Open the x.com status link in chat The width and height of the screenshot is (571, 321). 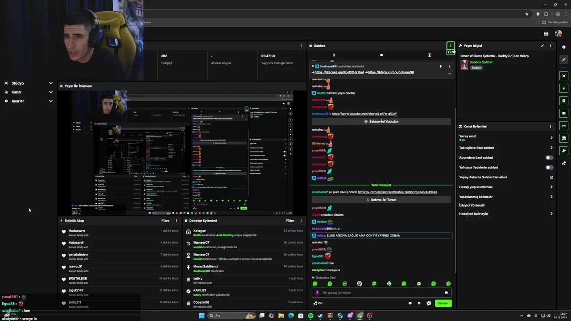[397, 192]
